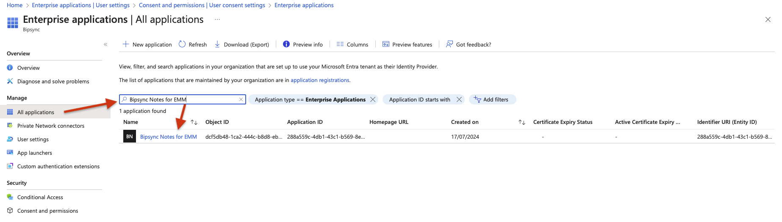The image size is (782, 222).
Task: Open the Columns chooser label
Action: point(358,44)
